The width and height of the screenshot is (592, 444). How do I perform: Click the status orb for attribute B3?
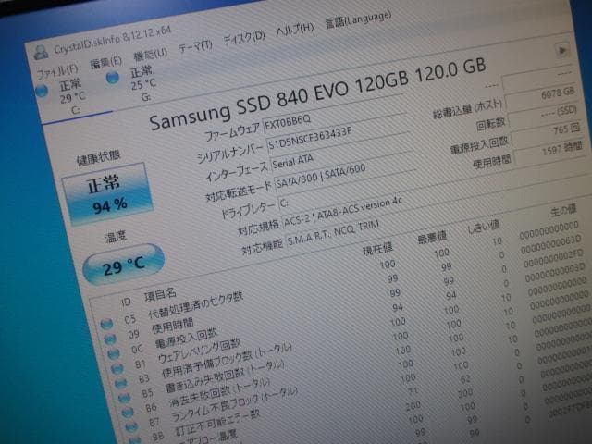[121, 383]
